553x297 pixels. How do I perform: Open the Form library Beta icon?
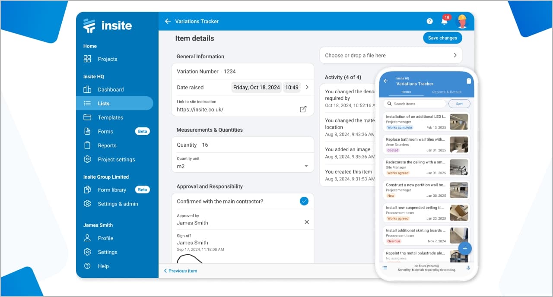(88, 190)
